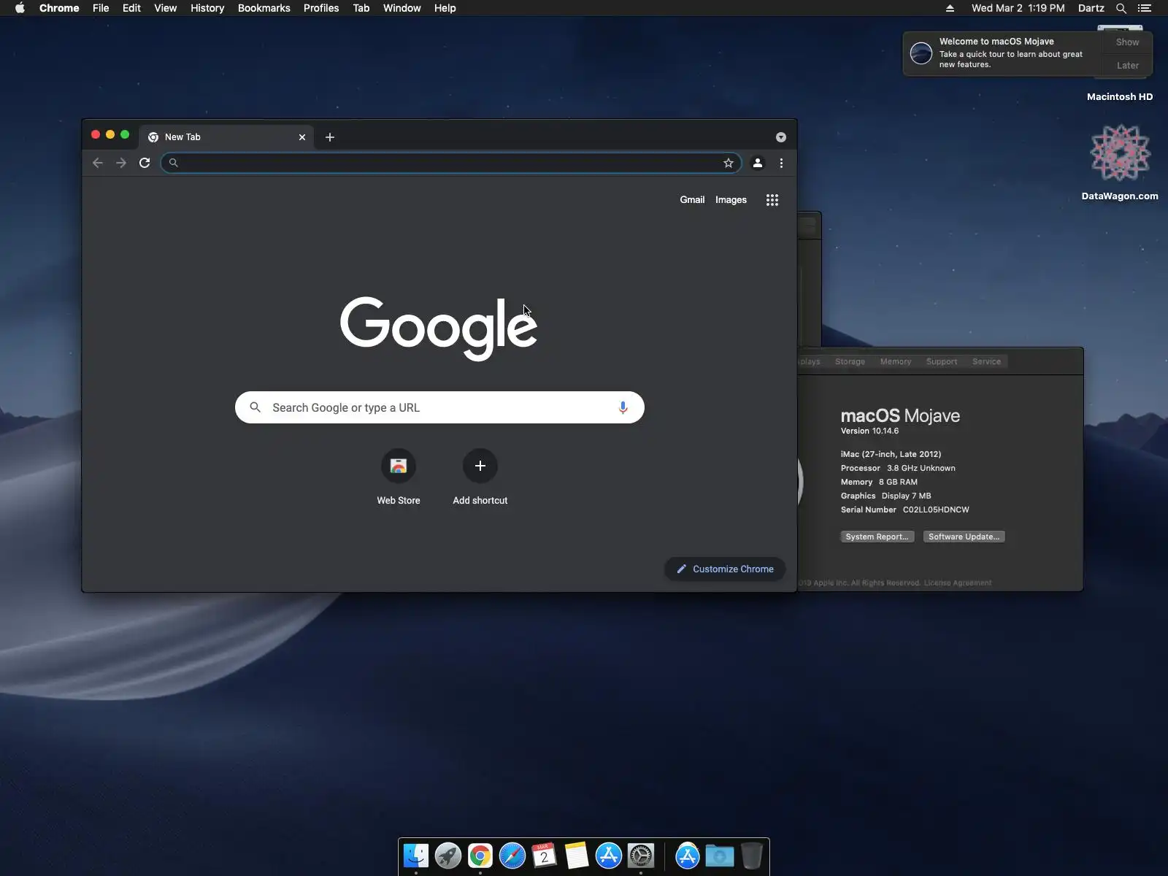The image size is (1168, 876).
Task: Open the View menu
Action: coord(166,8)
